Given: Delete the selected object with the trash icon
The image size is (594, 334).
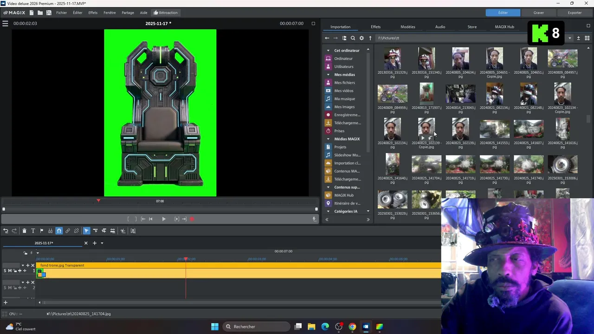Looking at the screenshot, I should pyautogui.click(x=24, y=231).
